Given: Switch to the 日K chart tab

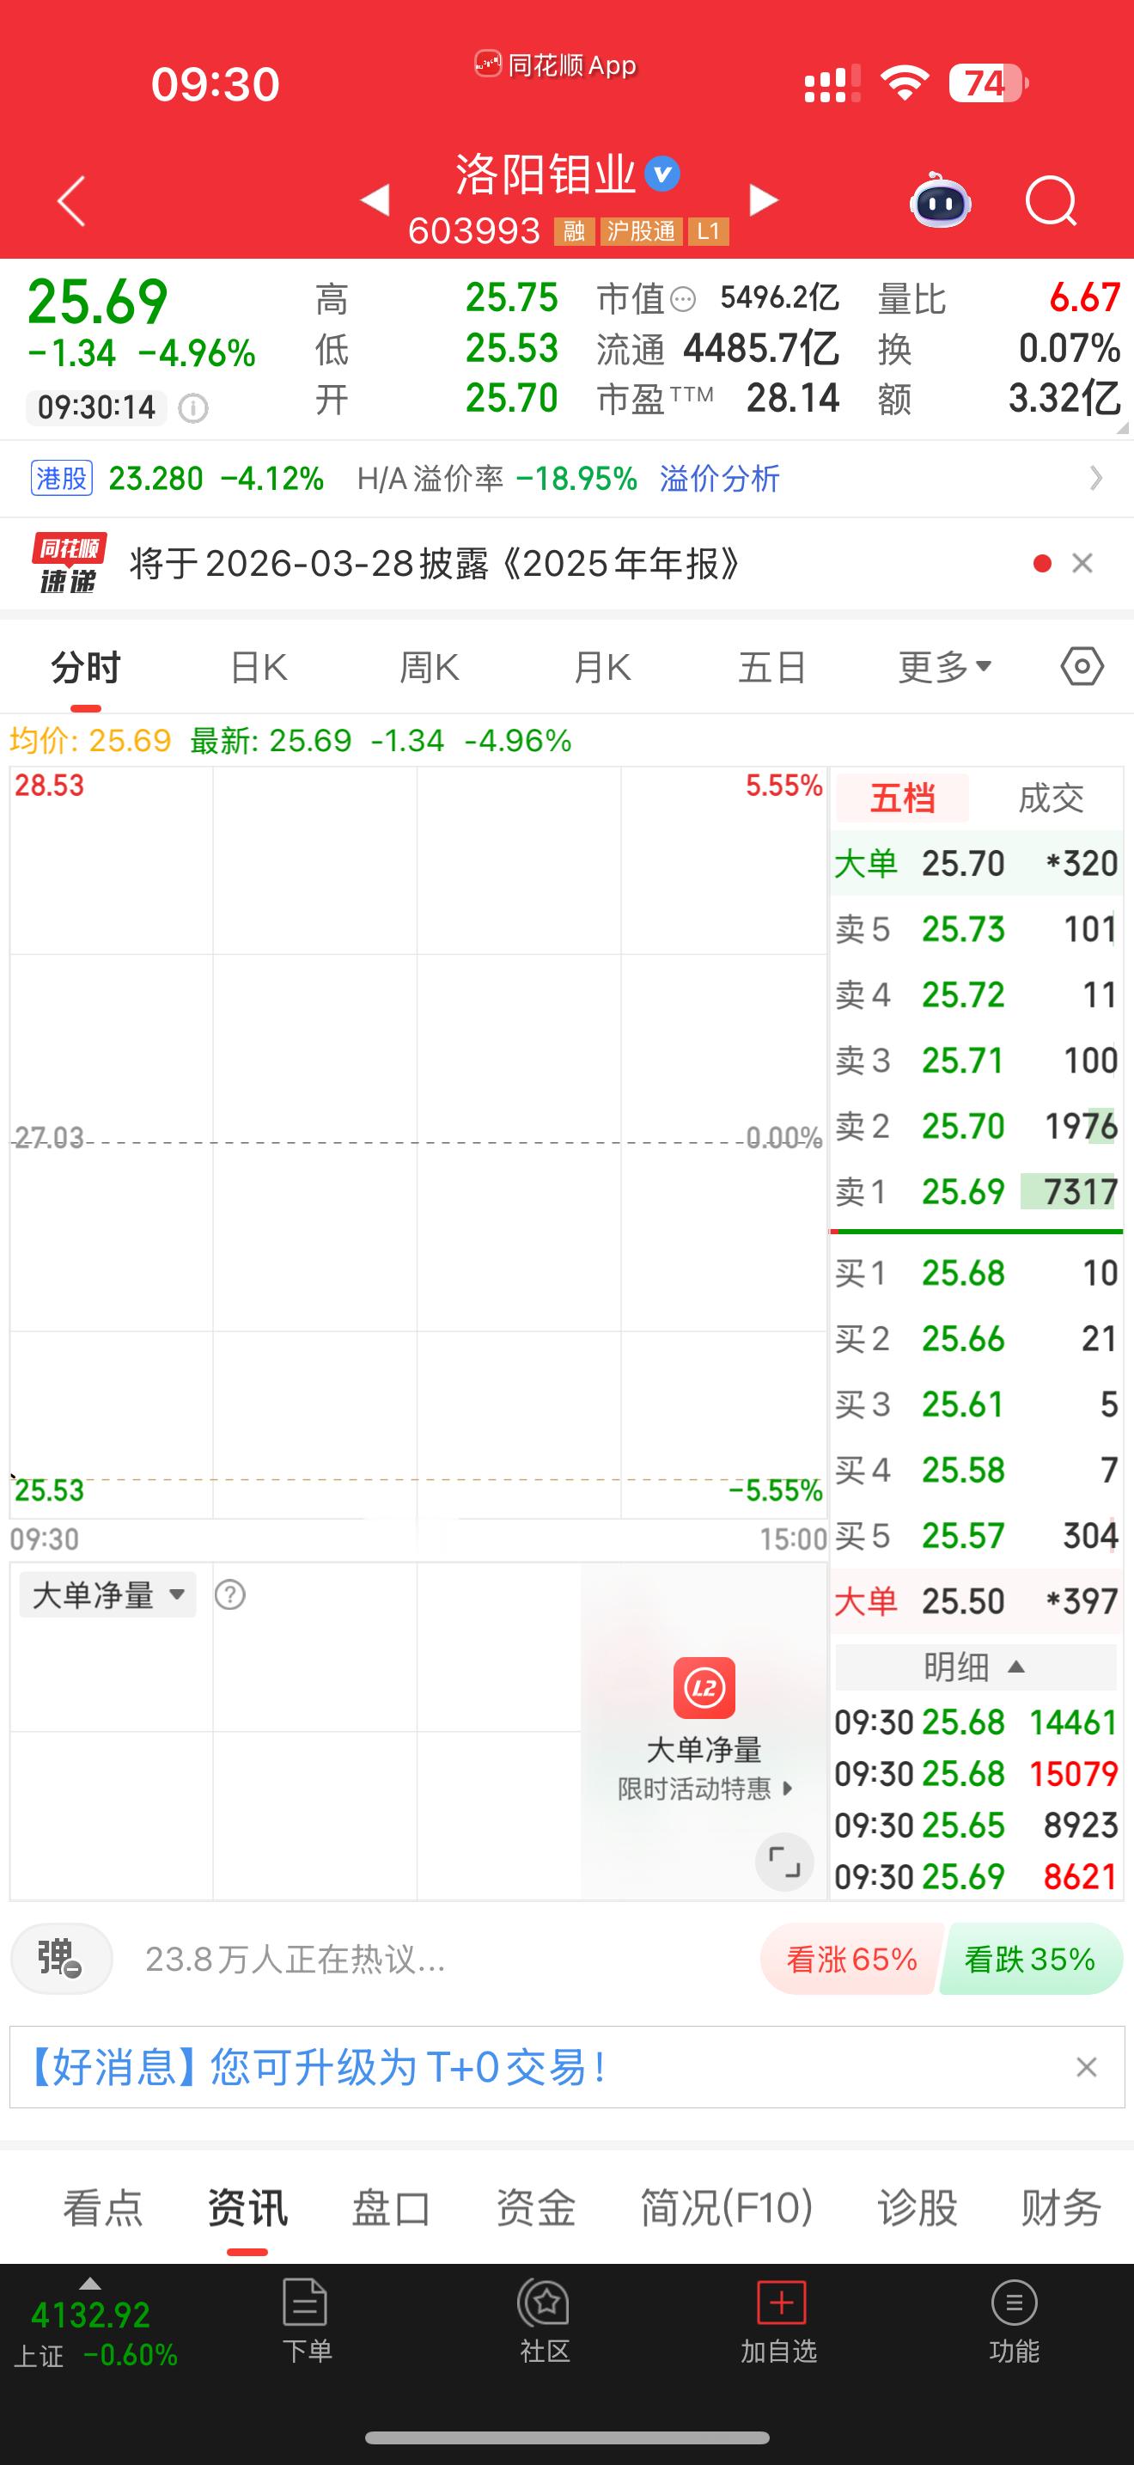Looking at the screenshot, I should pyautogui.click(x=259, y=667).
